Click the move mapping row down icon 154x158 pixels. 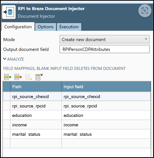[39, 77]
